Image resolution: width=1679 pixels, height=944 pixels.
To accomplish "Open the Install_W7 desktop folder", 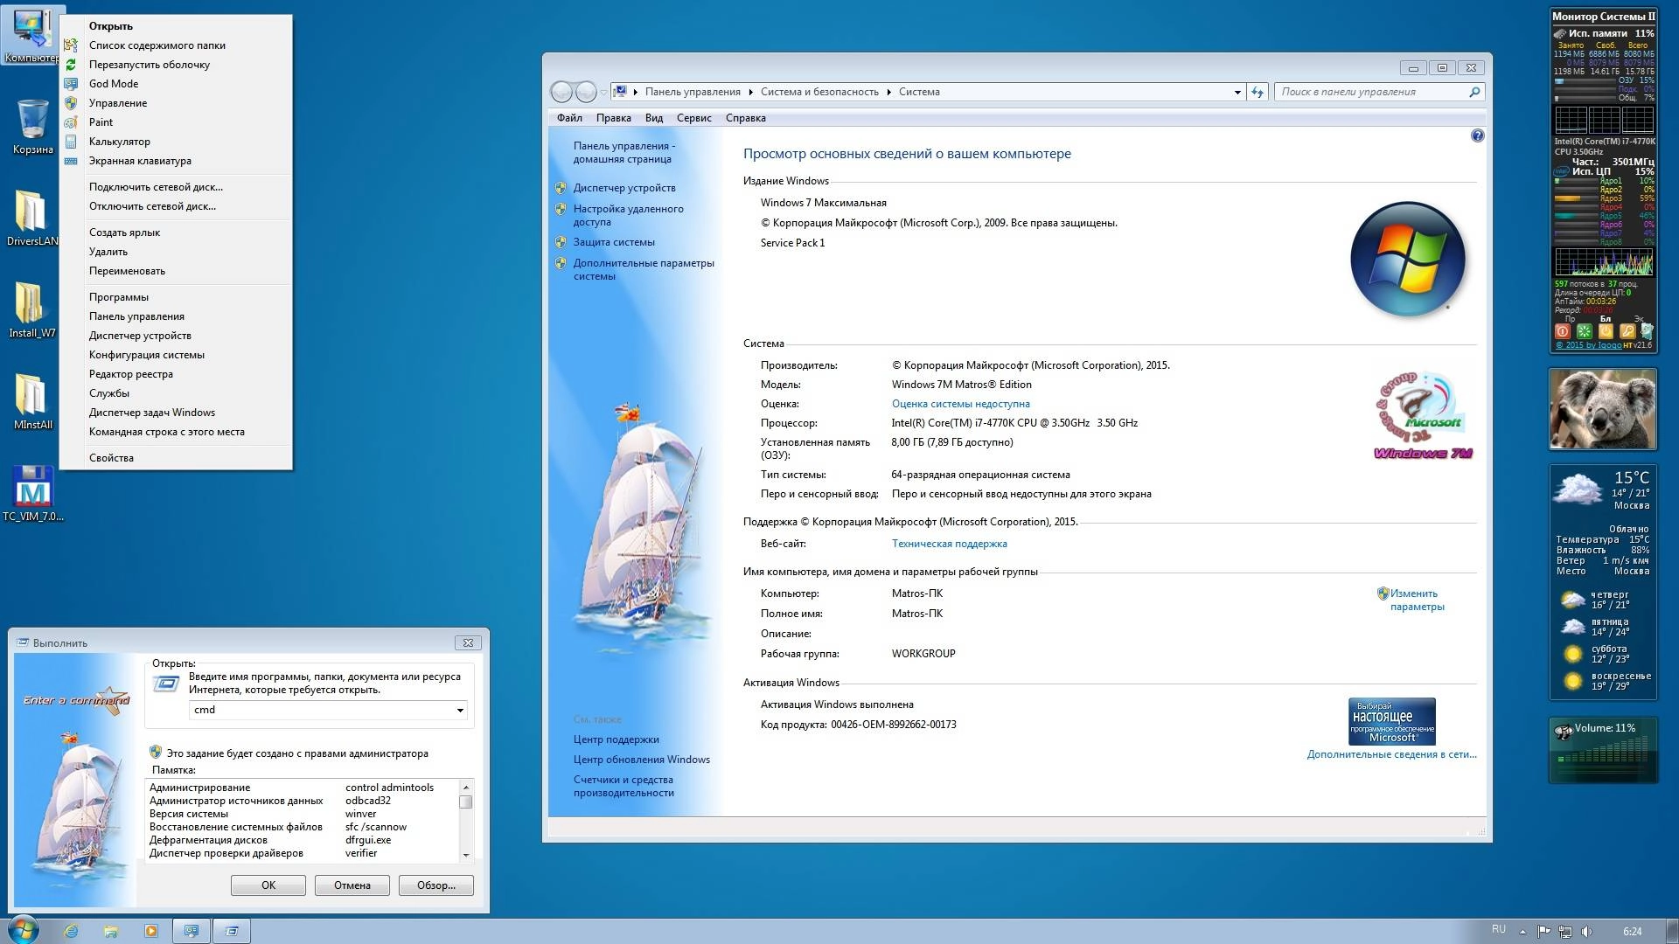I will pyautogui.click(x=32, y=310).
